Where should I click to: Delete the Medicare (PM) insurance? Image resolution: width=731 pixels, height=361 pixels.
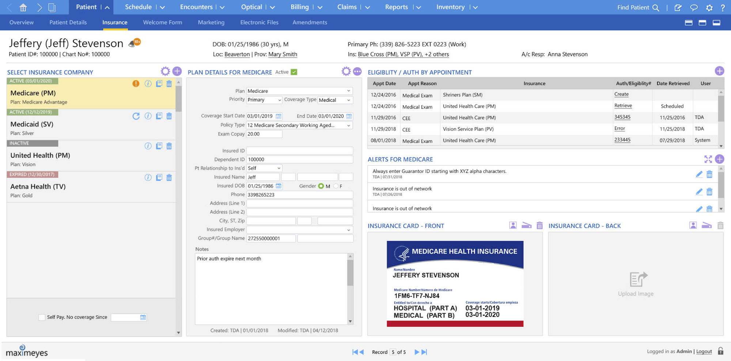point(169,84)
